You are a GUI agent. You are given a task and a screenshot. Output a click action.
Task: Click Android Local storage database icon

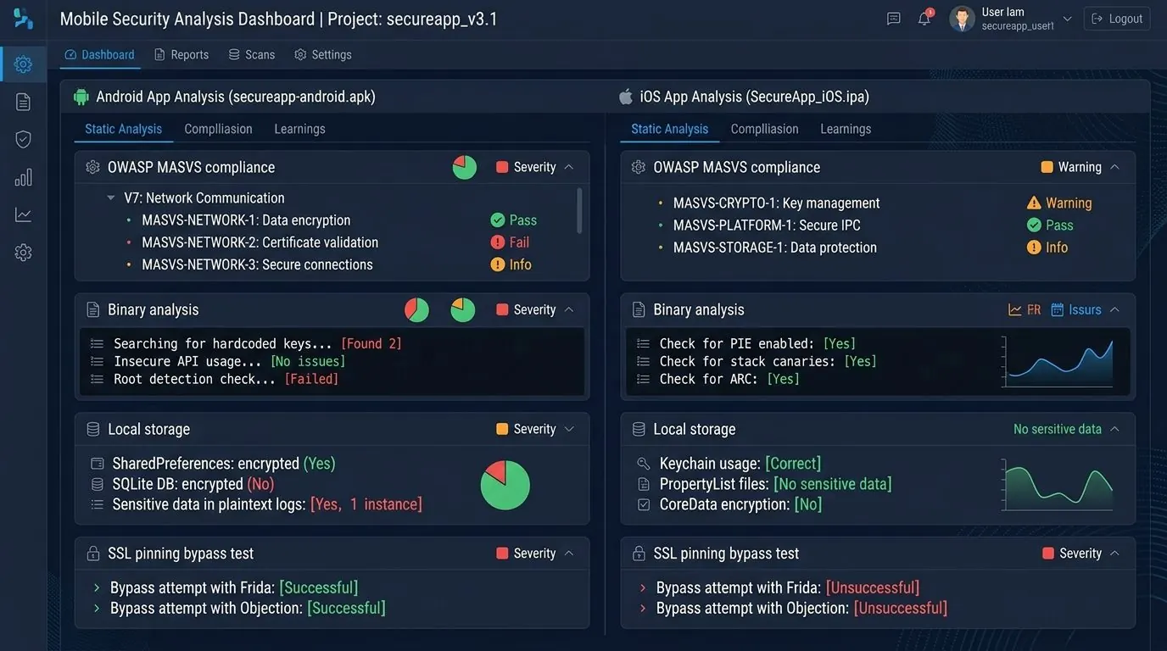93,429
